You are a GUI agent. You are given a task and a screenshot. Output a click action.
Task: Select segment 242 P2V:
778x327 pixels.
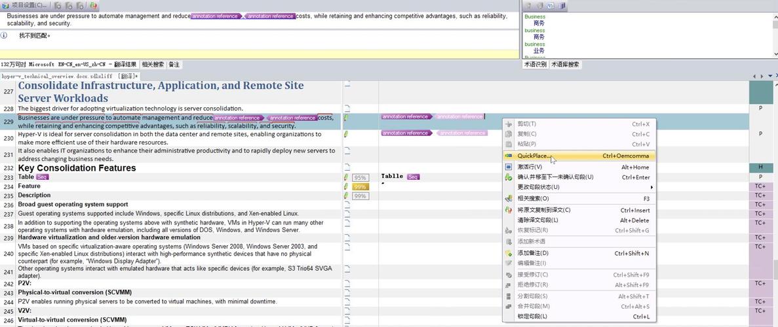pos(25,283)
